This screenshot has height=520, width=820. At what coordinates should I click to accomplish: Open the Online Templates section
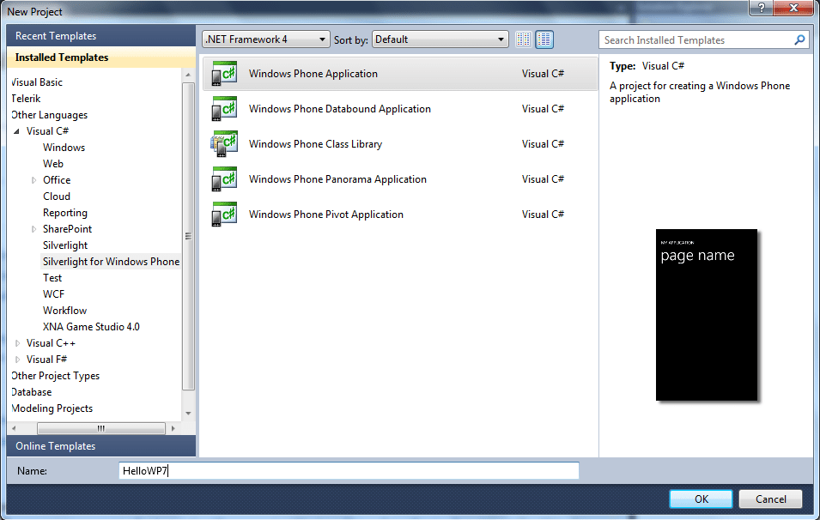point(101,446)
